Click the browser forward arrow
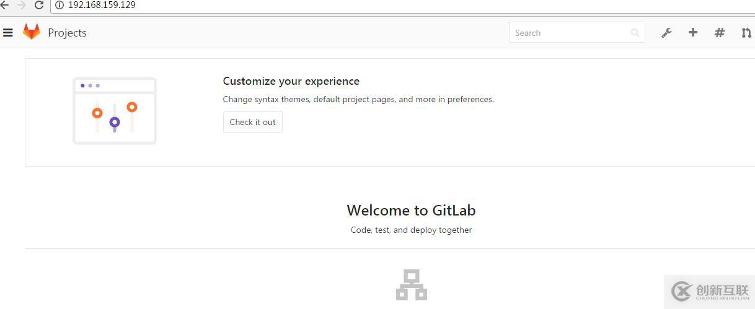This screenshot has height=309, width=755. (22, 5)
